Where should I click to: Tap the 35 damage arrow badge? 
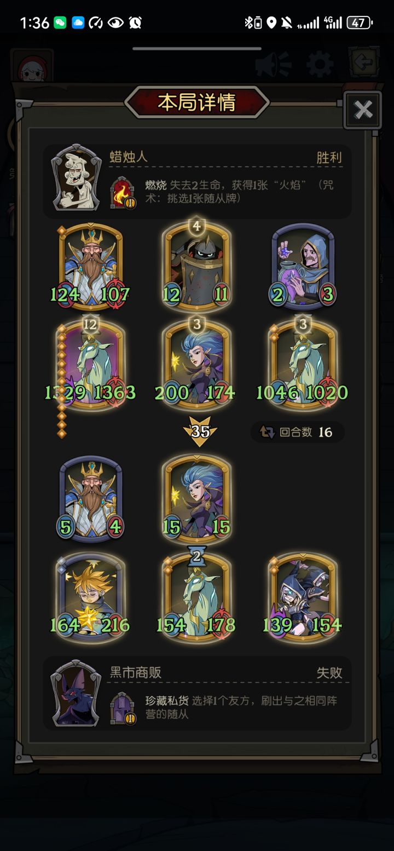pos(200,432)
